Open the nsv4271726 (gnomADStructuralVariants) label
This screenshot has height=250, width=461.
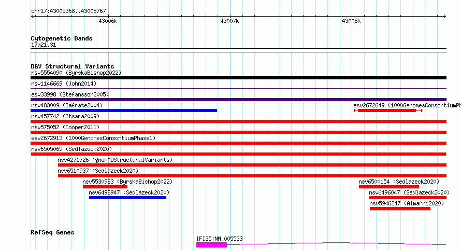(115, 160)
